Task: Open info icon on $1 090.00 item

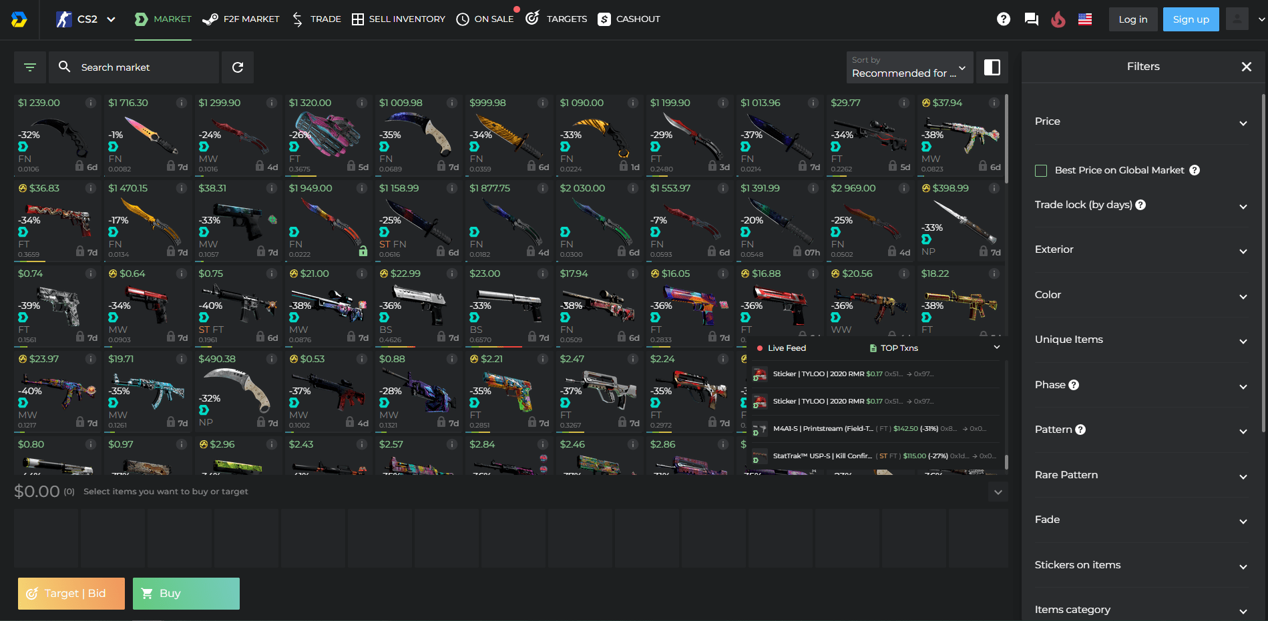Action: point(633,103)
